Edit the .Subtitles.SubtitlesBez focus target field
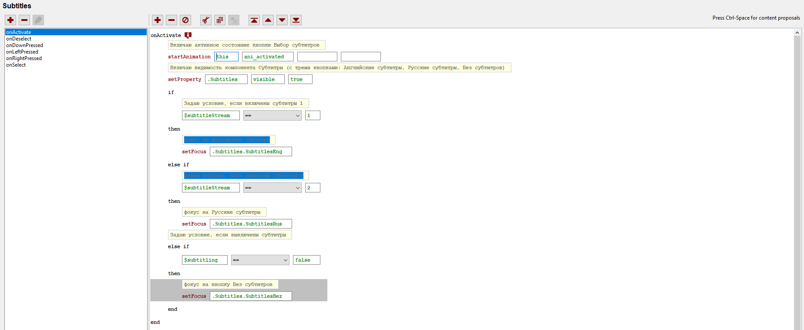The image size is (804, 330). [x=251, y=296]
